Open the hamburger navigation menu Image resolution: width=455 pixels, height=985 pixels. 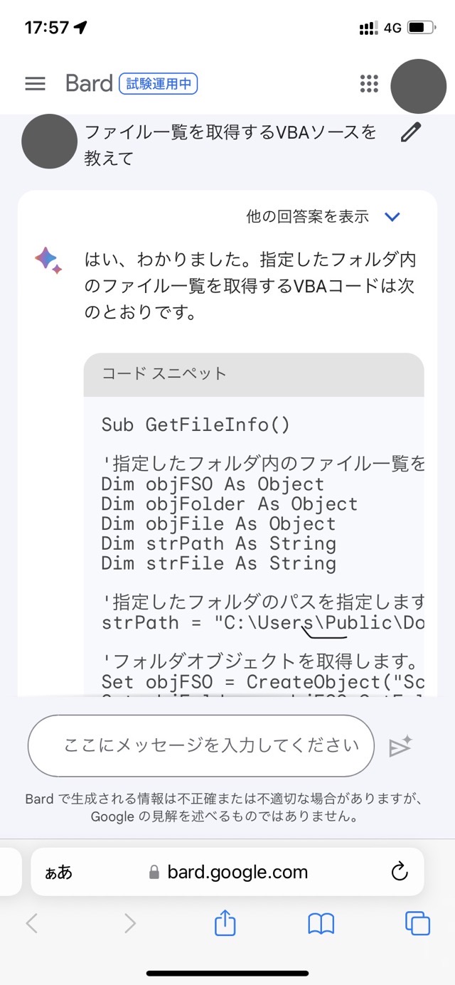click(x=35, y=84)
